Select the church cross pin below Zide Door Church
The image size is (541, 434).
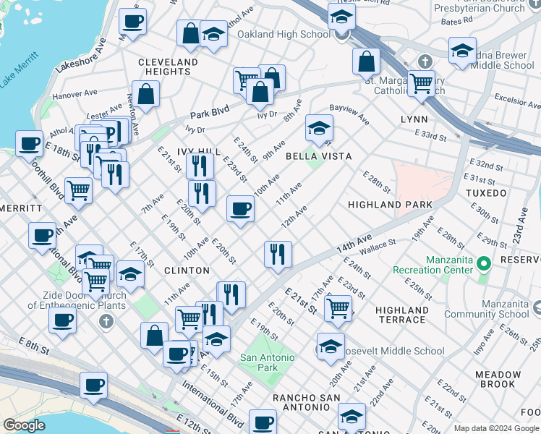106,322
